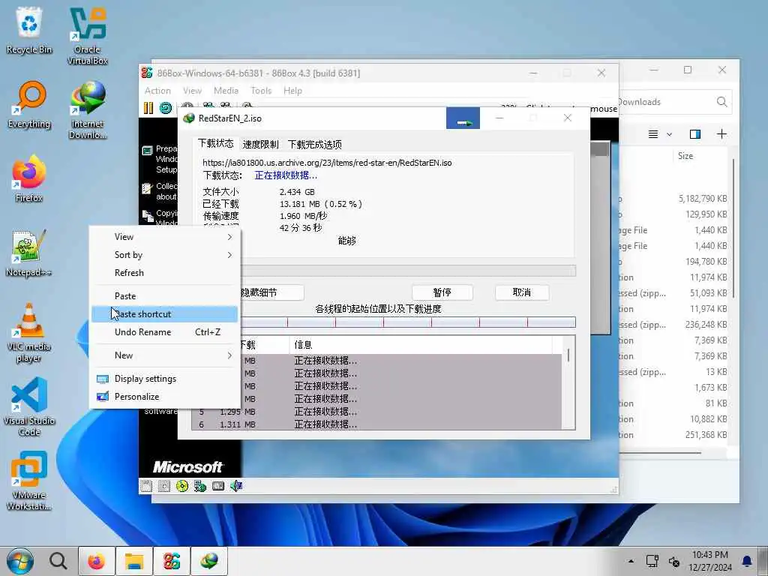Screen dimensions: 768x576
Task: Click the download progress bar in IDM dialog
Action: (409, 271)
